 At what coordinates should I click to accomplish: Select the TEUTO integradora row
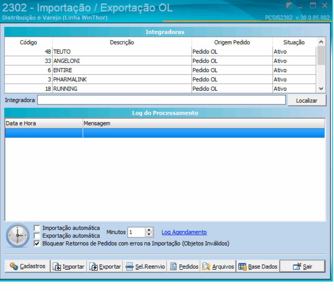pyautogui.click(x=160, y=52)
